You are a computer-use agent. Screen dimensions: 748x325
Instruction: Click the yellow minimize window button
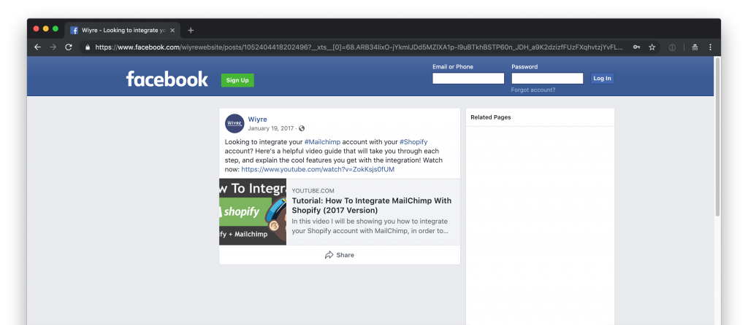coord(46,29)
